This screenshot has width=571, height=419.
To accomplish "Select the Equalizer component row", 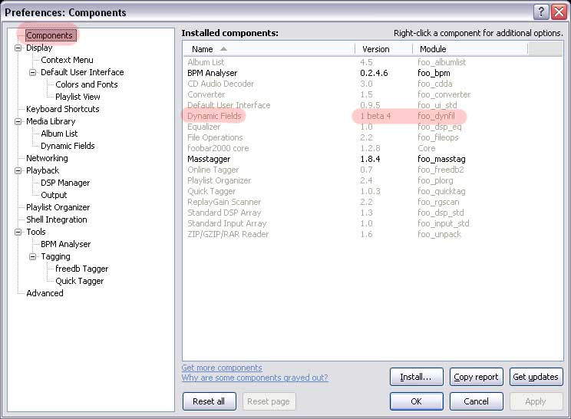I will click(x=372, y=127).
